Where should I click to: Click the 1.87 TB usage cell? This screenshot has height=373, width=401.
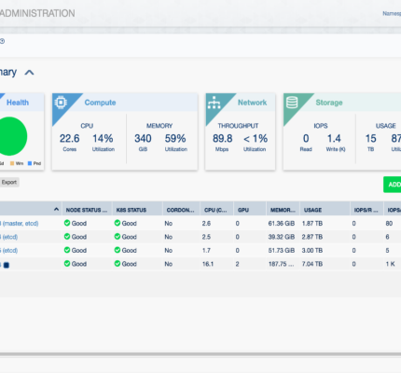[x=312, y=224]
